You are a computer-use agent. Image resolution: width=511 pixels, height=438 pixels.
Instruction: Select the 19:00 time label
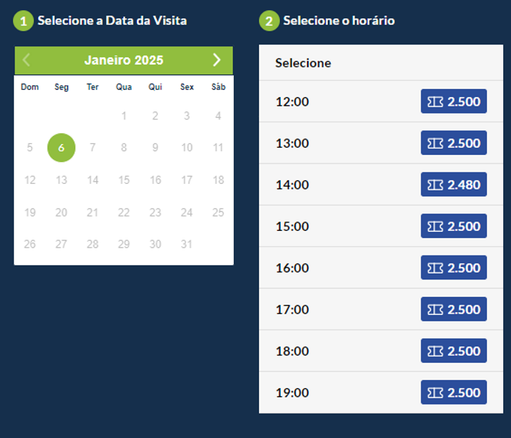[x=292, y=392]
